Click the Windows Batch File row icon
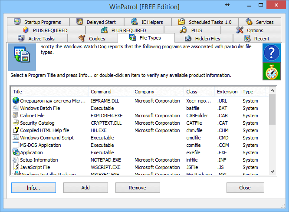 16,108
